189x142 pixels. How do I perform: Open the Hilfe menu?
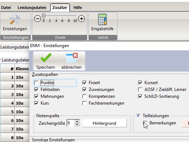tap(78, 8)
